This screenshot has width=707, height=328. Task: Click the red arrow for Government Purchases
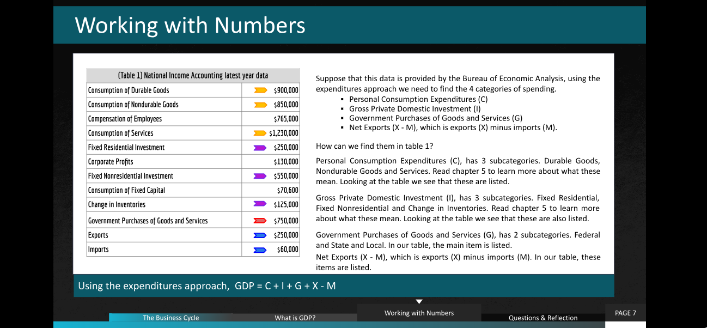260,221
